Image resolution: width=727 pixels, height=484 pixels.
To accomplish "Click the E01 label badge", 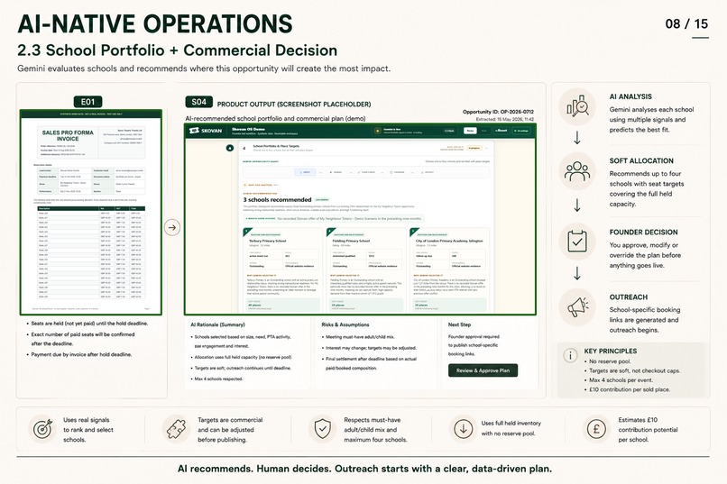I will [x=87, y=102].
